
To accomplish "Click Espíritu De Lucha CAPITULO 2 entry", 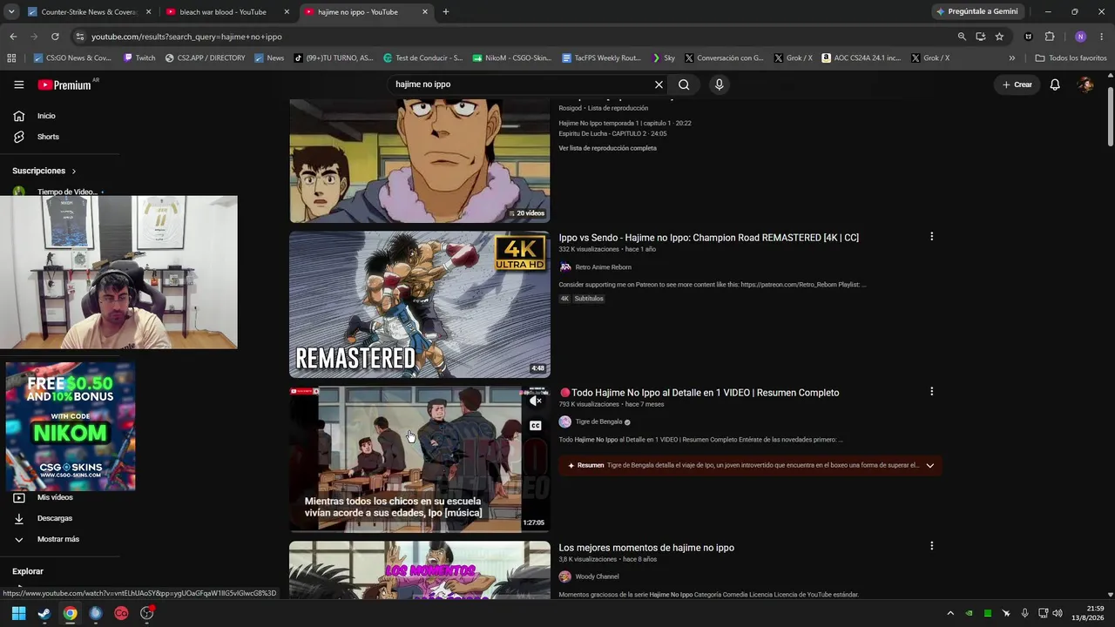I will tap(612, 134).
